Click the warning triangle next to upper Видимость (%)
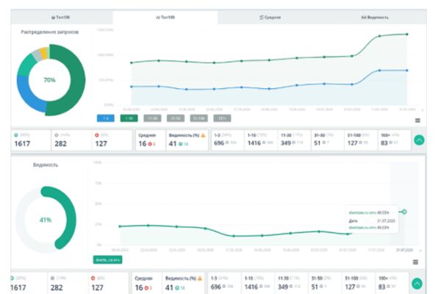 pyautogui.click(x=203, y=135)
